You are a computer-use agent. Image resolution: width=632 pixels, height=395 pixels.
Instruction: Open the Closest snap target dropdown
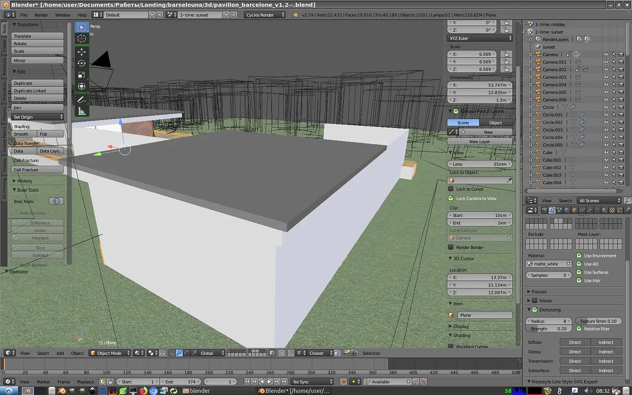[x=320, y=353]
